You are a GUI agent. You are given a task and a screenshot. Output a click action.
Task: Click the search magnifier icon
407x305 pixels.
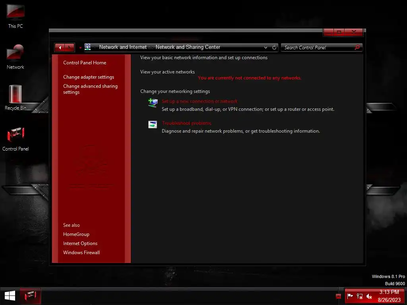click(357, 47)
